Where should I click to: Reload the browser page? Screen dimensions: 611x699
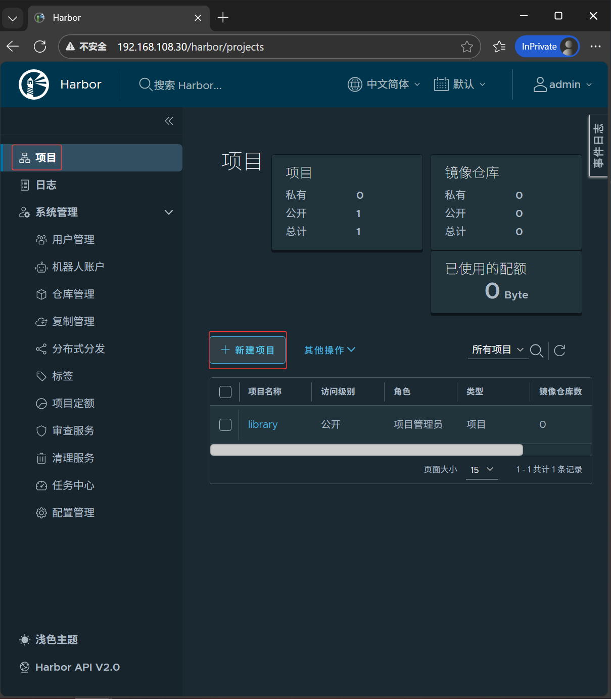[x=40, y=47]
